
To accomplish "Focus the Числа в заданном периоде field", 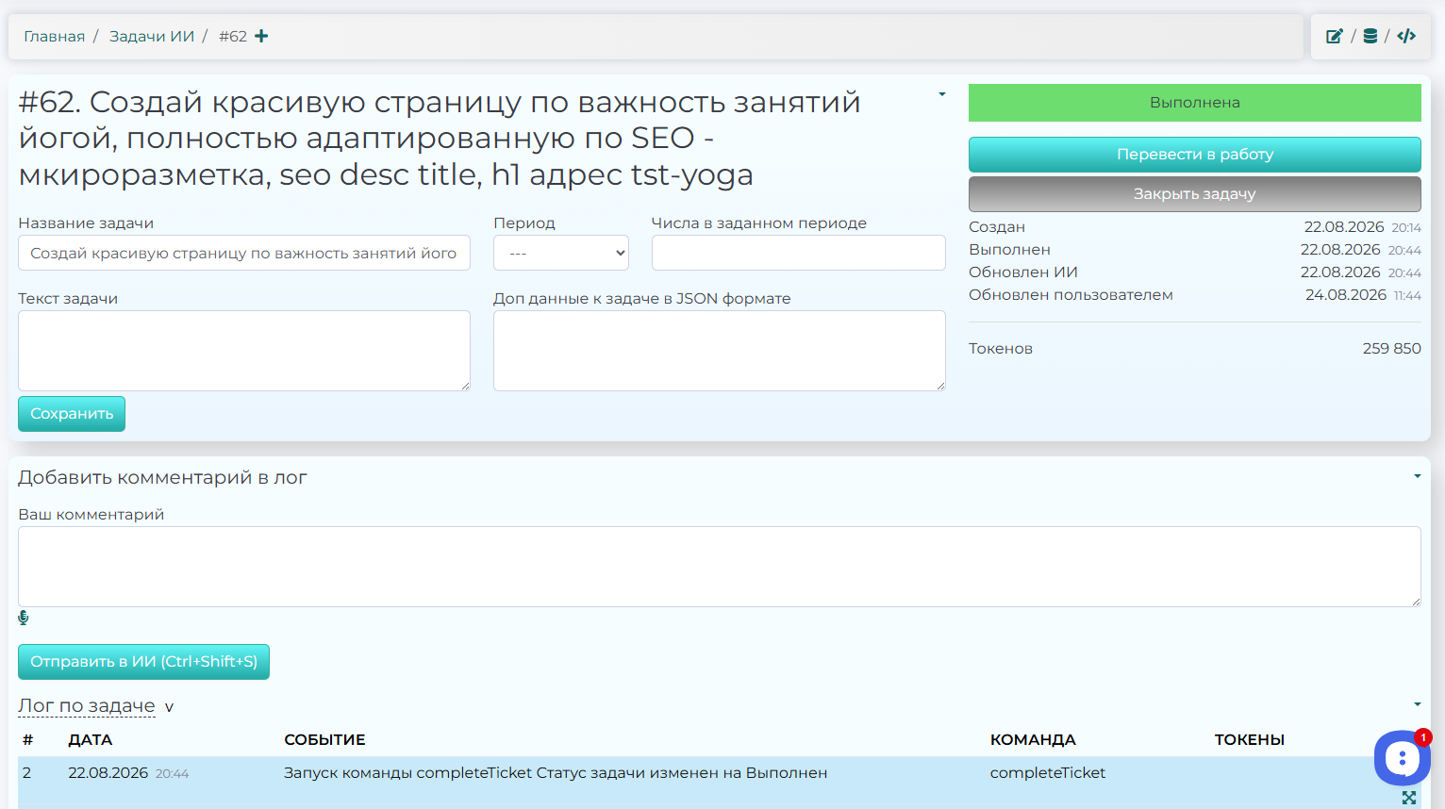I will (x=799, y=253).
